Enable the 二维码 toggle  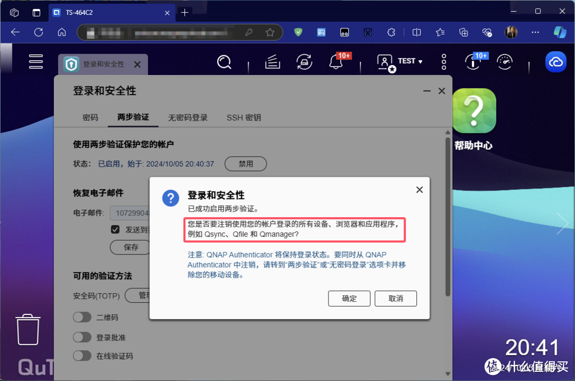(82, 317)
